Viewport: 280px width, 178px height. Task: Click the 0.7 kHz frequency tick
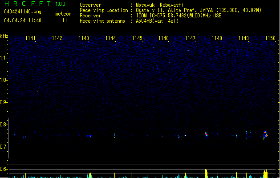[x=4, y=147]
